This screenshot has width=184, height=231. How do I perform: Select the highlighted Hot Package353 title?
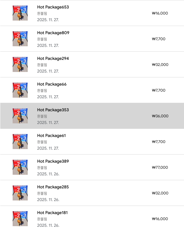(53, 110)
